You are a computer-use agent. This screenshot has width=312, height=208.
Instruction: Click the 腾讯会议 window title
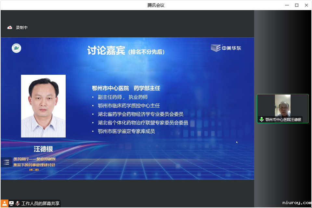coord(156,5)
